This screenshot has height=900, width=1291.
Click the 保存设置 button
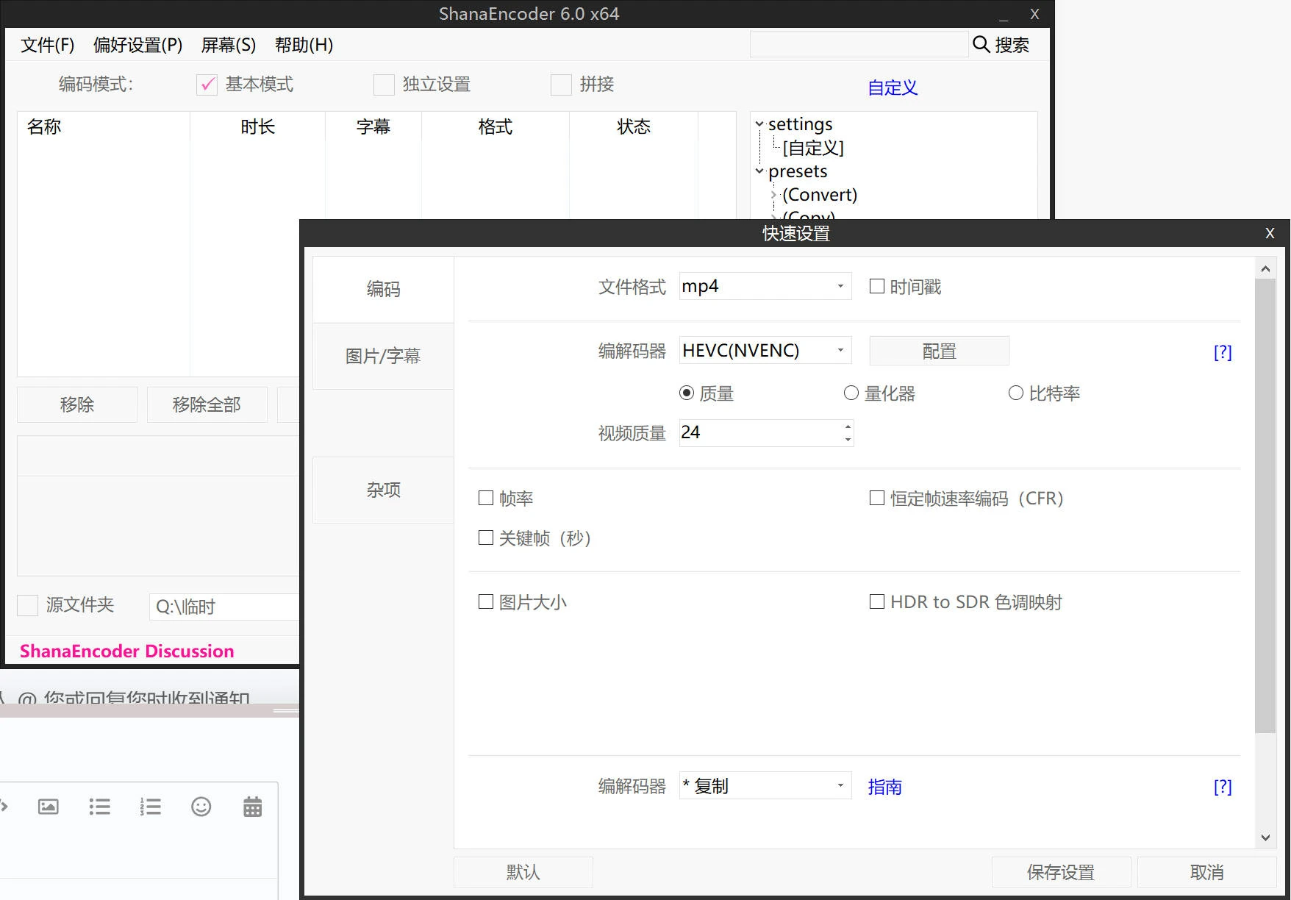tap(1060, 872)
